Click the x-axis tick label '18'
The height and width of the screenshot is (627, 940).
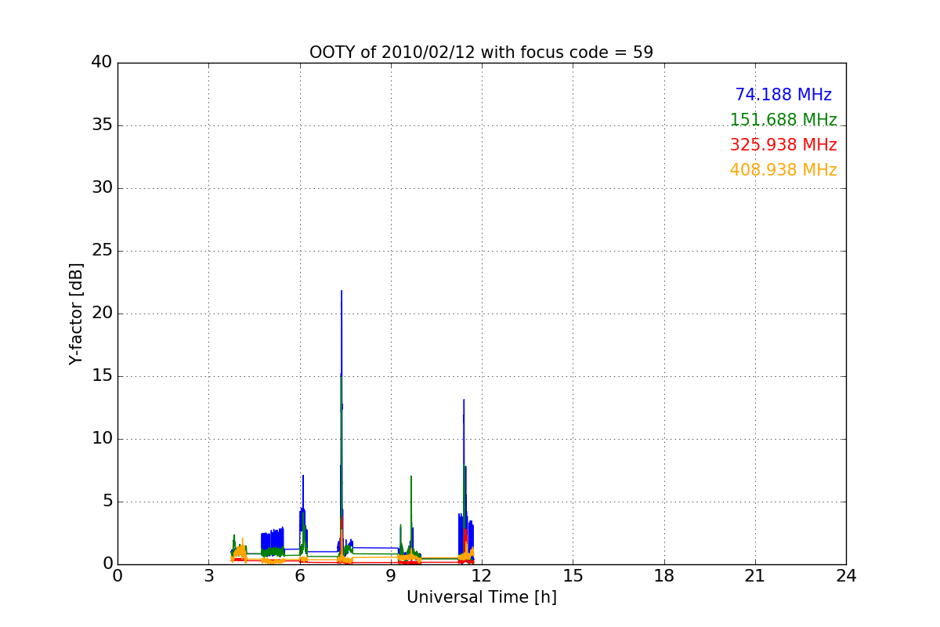[x=664, y=576]
